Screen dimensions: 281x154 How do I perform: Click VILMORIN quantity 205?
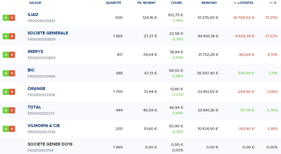[119, 129]
